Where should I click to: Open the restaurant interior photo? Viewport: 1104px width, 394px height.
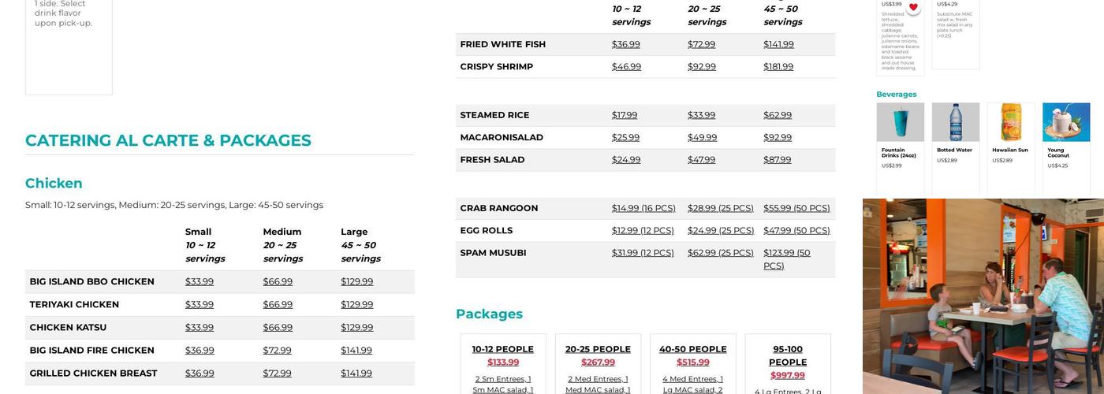pyautogui.click(x=983, y=295)
